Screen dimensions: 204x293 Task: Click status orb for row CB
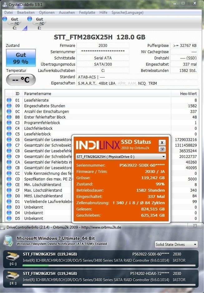coord(9,168)
